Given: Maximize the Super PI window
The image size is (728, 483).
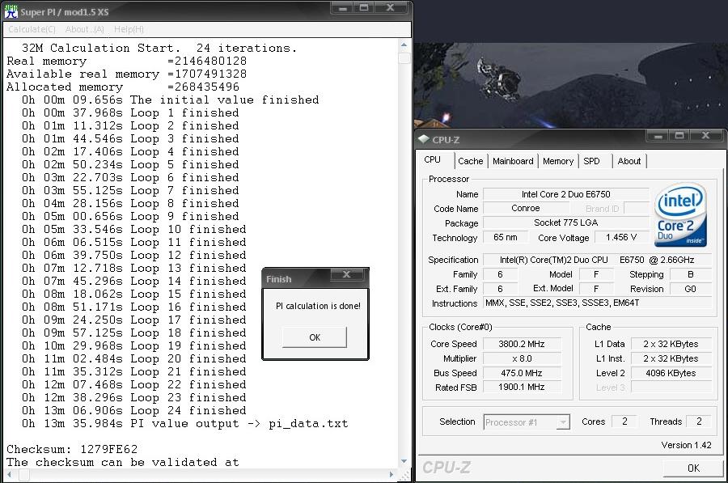Looking at the screenshot, I should (x=364, y=8).
